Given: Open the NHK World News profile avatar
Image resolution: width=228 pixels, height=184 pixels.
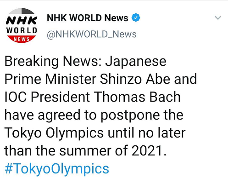Looking at the screenshot, I should pos(22,25).
